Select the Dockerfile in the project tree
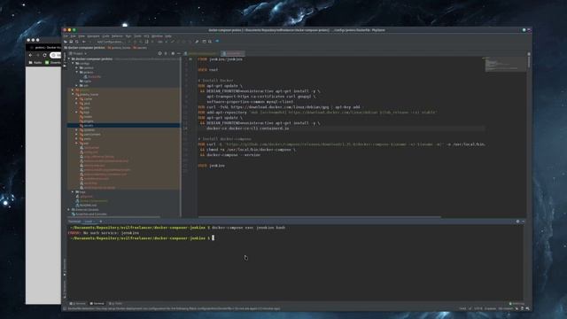The image size is (567, 319). click(92, 77)
